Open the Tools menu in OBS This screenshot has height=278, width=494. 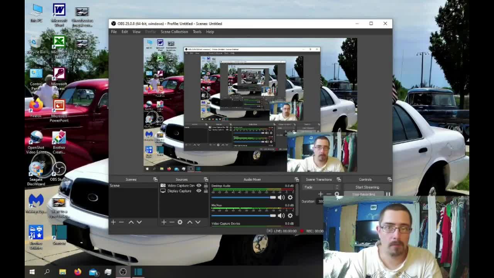(197, 32)
